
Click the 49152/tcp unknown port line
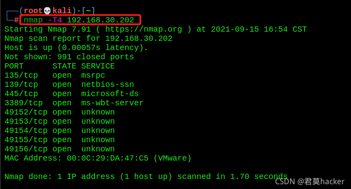coord(60,112)
